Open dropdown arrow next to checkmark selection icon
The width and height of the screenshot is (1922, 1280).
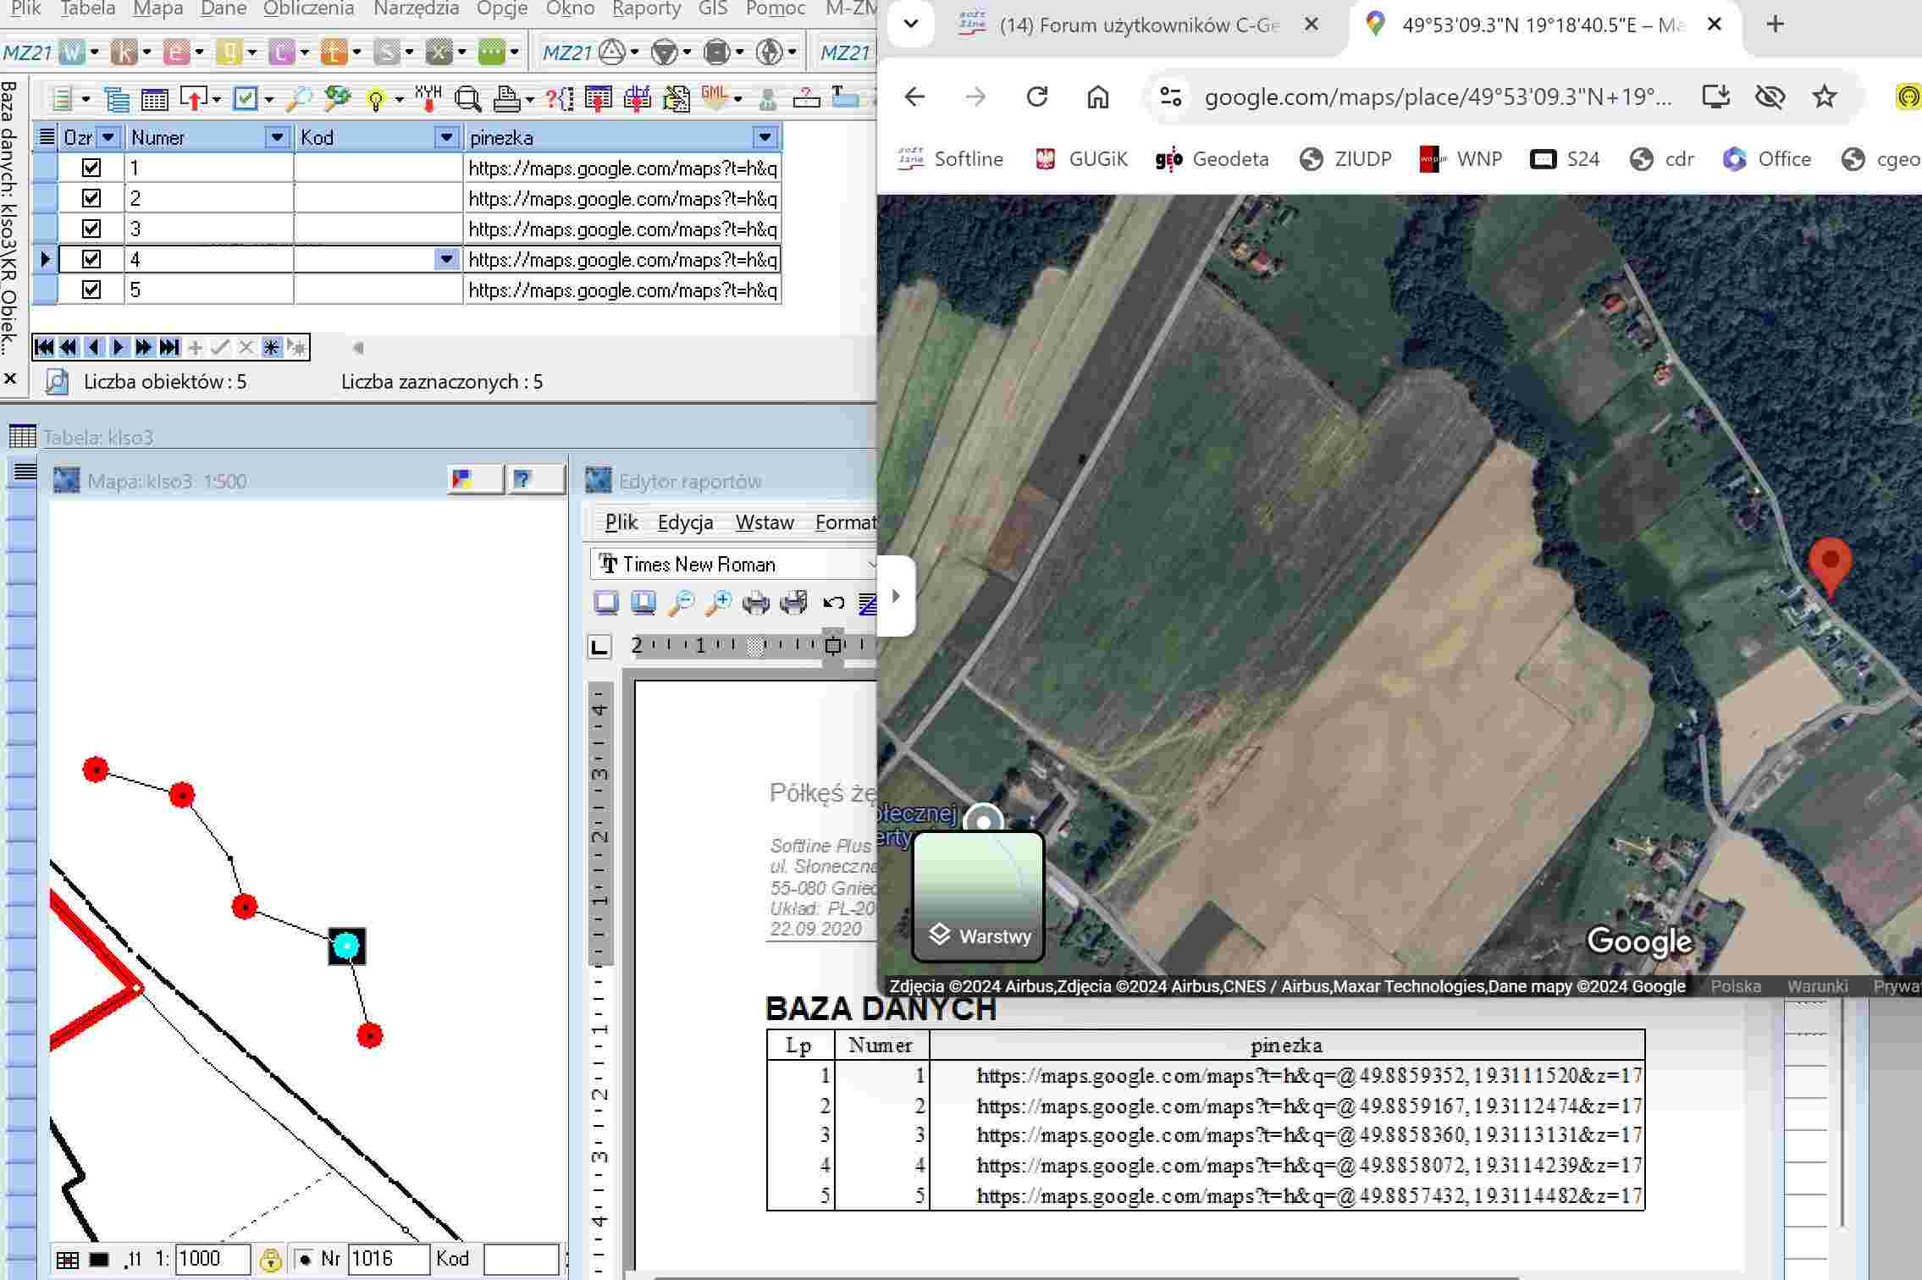coord(269,100)
